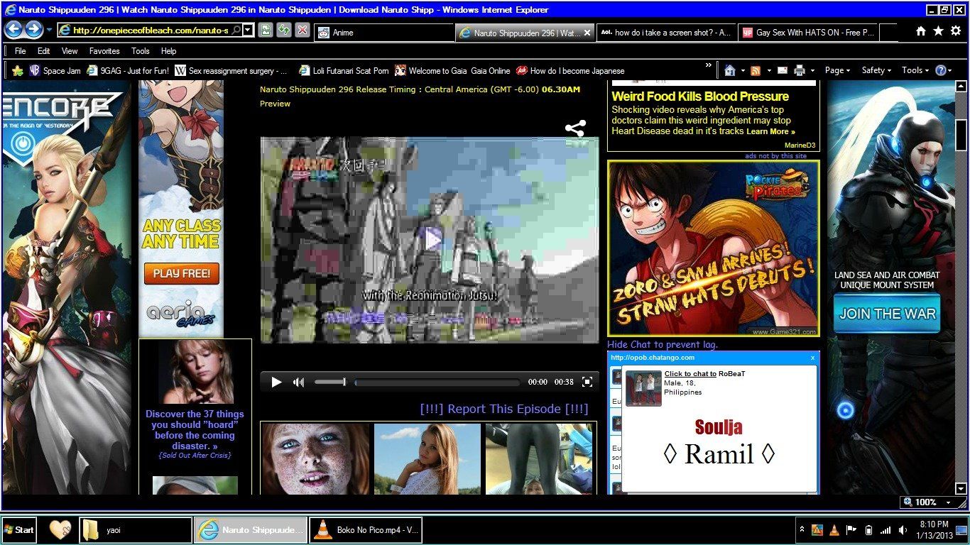The image size is (970, 545).
Task: Click the browser Back arrow button
Action: pos(13,30)
